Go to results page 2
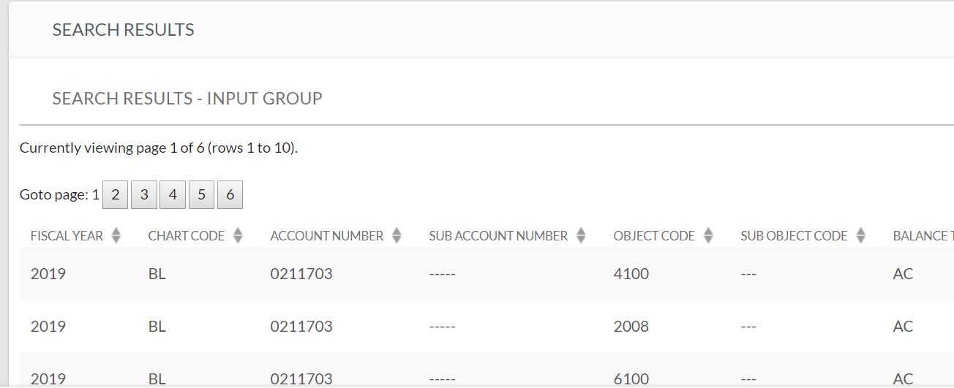 (x=115, y=195)
